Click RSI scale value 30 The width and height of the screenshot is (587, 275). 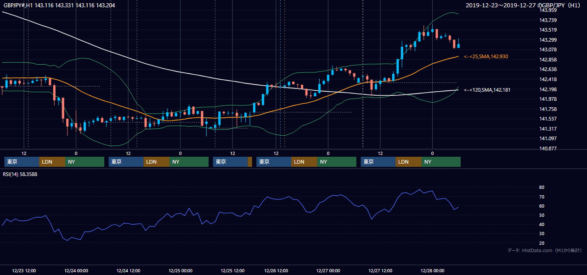[x=542, y=234]
